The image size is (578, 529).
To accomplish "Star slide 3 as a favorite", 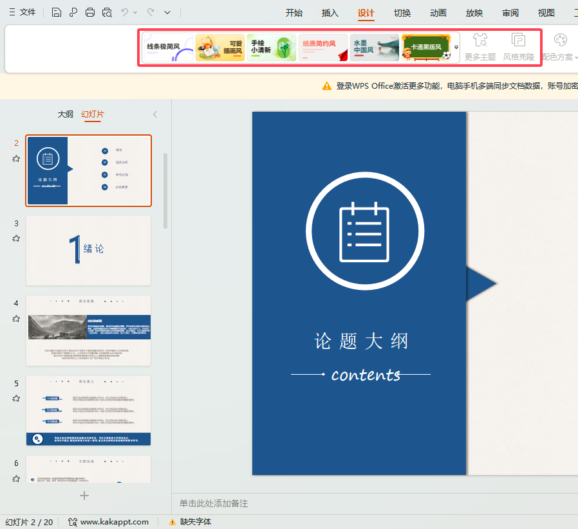I will [15, 238].
